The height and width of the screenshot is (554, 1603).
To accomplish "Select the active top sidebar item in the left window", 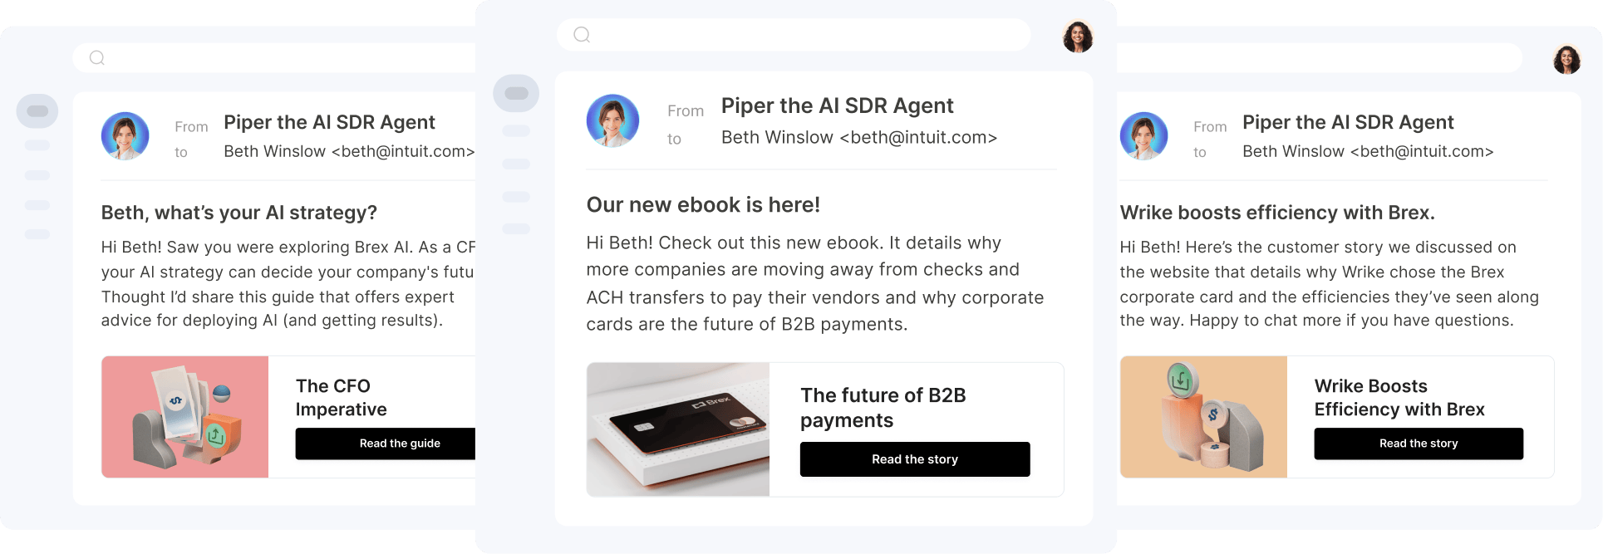I will click(37, 110).
